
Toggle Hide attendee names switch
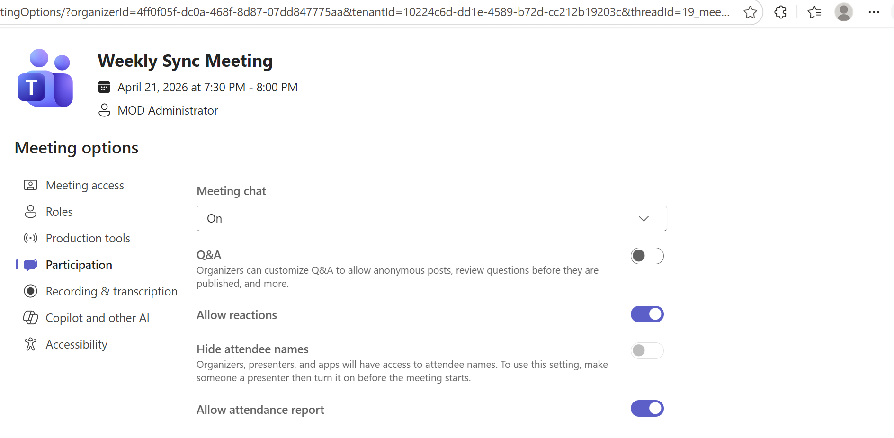coord(647,350)
